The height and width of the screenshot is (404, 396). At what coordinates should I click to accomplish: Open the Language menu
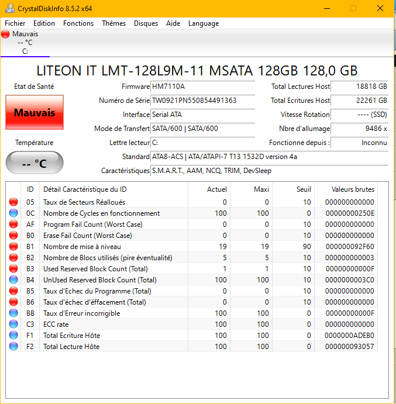[x=204, y=23]
